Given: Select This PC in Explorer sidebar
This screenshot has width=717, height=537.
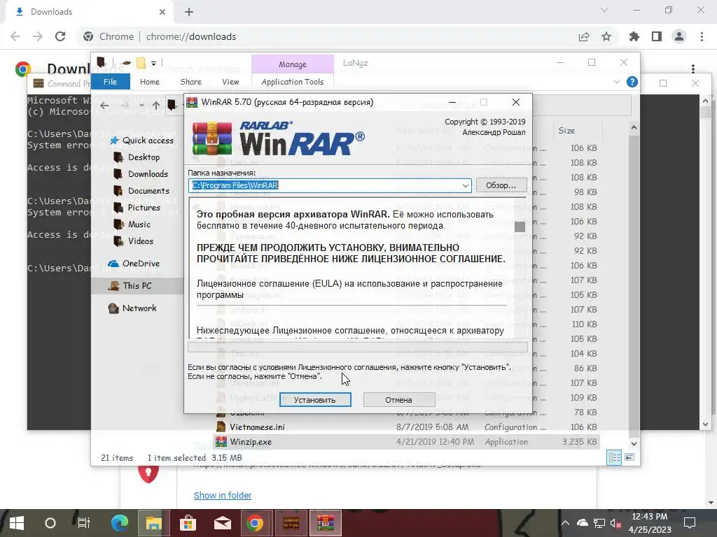Looking at the screenshot, I should click(137, 286).
